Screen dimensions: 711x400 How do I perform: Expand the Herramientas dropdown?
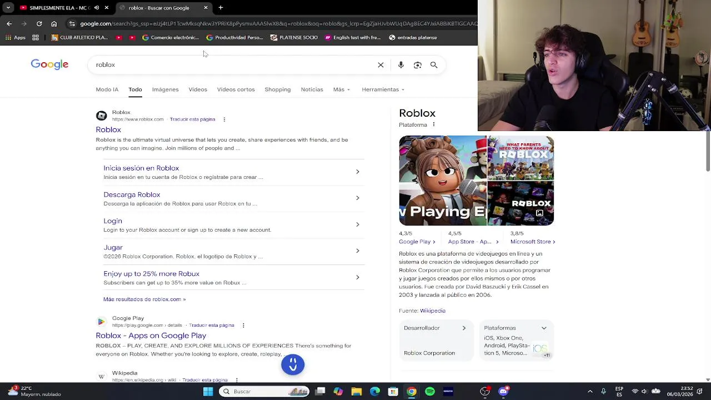[x=383, y=89]
